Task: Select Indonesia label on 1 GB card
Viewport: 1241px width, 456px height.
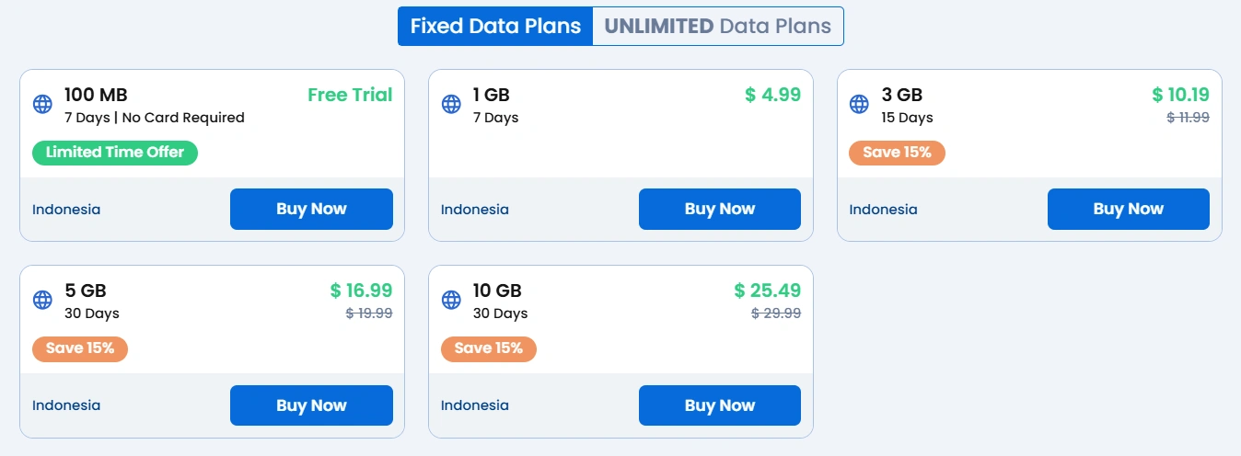Action: tap(474, 210)
